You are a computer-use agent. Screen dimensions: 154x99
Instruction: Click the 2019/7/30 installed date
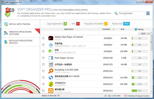(x=108, y=58)
